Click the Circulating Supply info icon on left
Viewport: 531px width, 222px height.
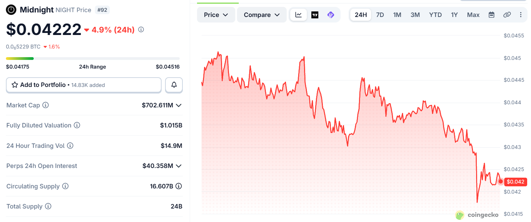click(65, 186)
